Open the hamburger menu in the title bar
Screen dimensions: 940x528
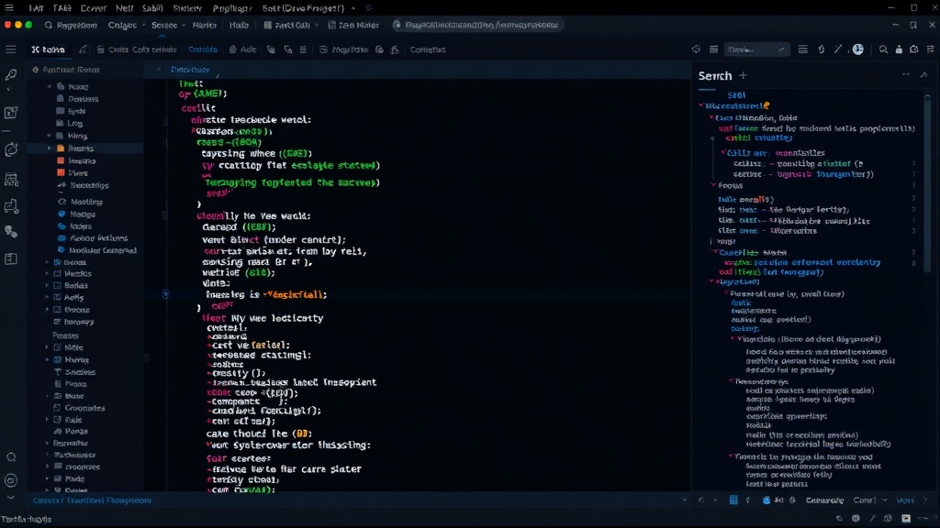point(9,7)
